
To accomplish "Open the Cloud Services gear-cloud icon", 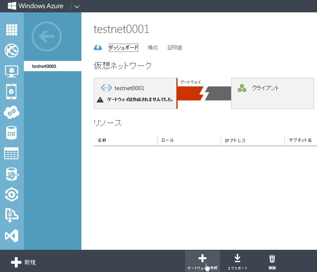I will (12, 112).
